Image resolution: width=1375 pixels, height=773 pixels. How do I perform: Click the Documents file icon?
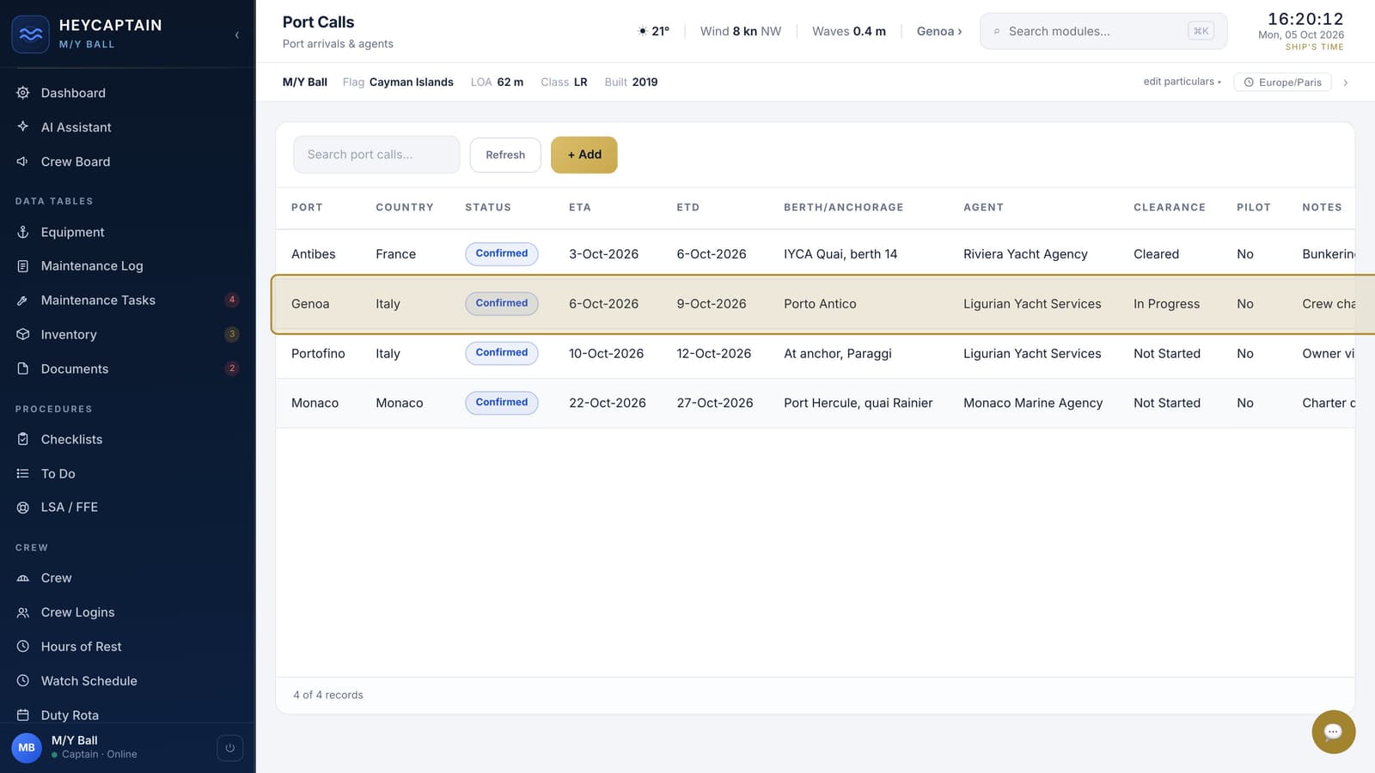tap(23, 368)
